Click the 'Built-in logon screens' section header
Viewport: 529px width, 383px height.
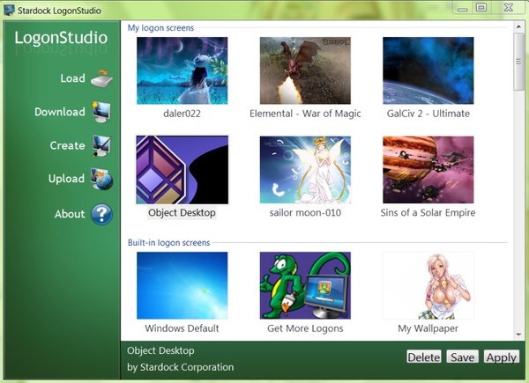pyautogui.click(x=168, y=242)
